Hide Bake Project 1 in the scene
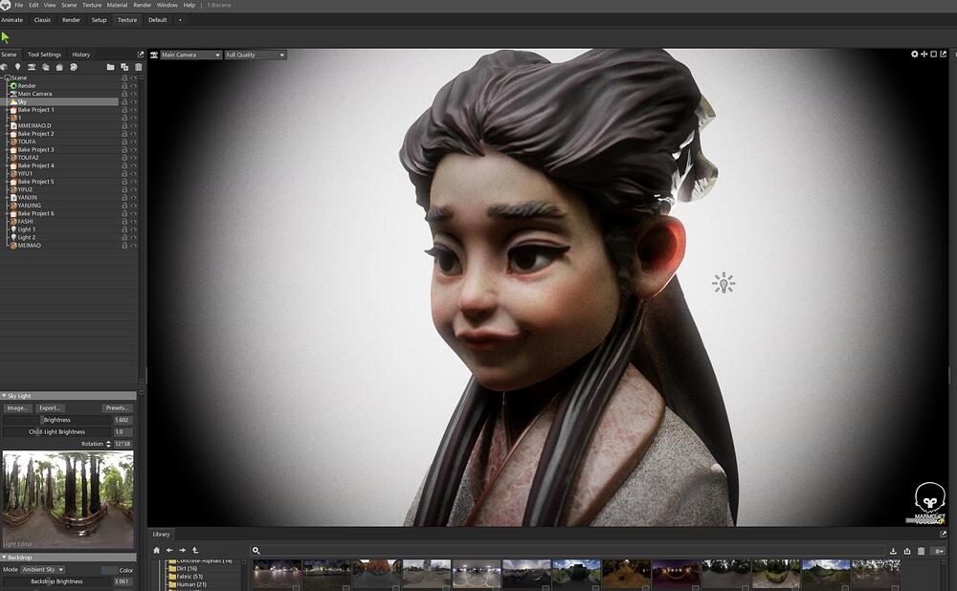957x591 pixels. pos(134,110)
